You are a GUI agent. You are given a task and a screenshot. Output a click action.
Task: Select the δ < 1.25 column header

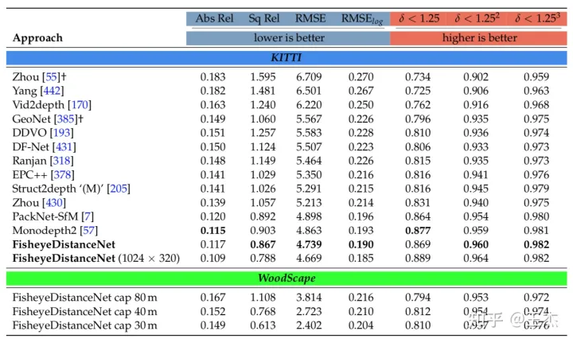click(419, 18)
